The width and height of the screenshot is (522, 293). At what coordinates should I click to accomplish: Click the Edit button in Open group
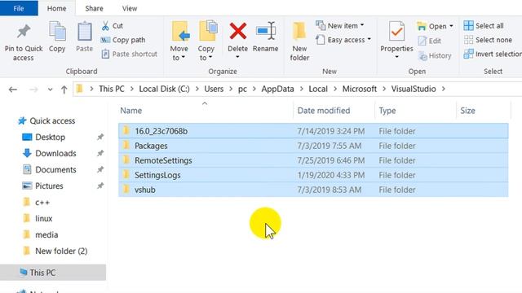click(430, 41)
